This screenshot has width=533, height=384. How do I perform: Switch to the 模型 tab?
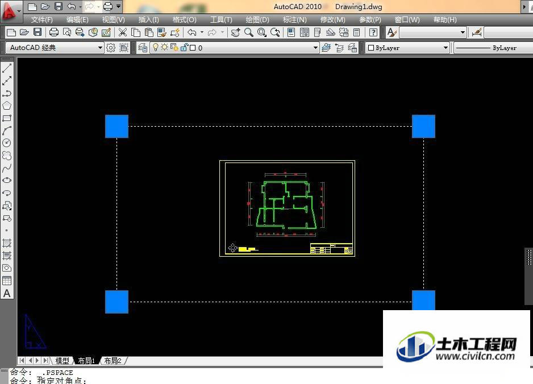(x=62, y=361)
